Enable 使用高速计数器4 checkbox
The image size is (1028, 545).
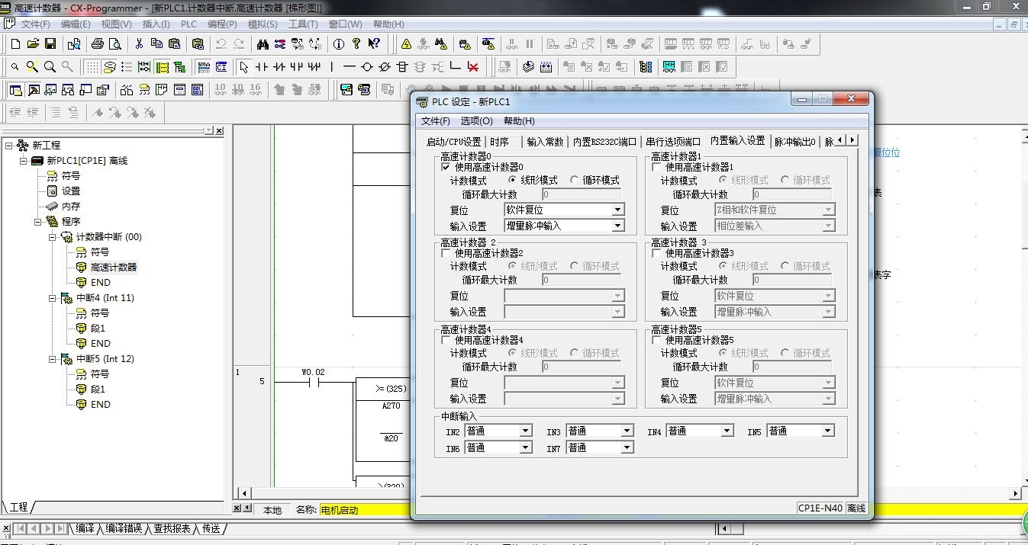[446, 340]
